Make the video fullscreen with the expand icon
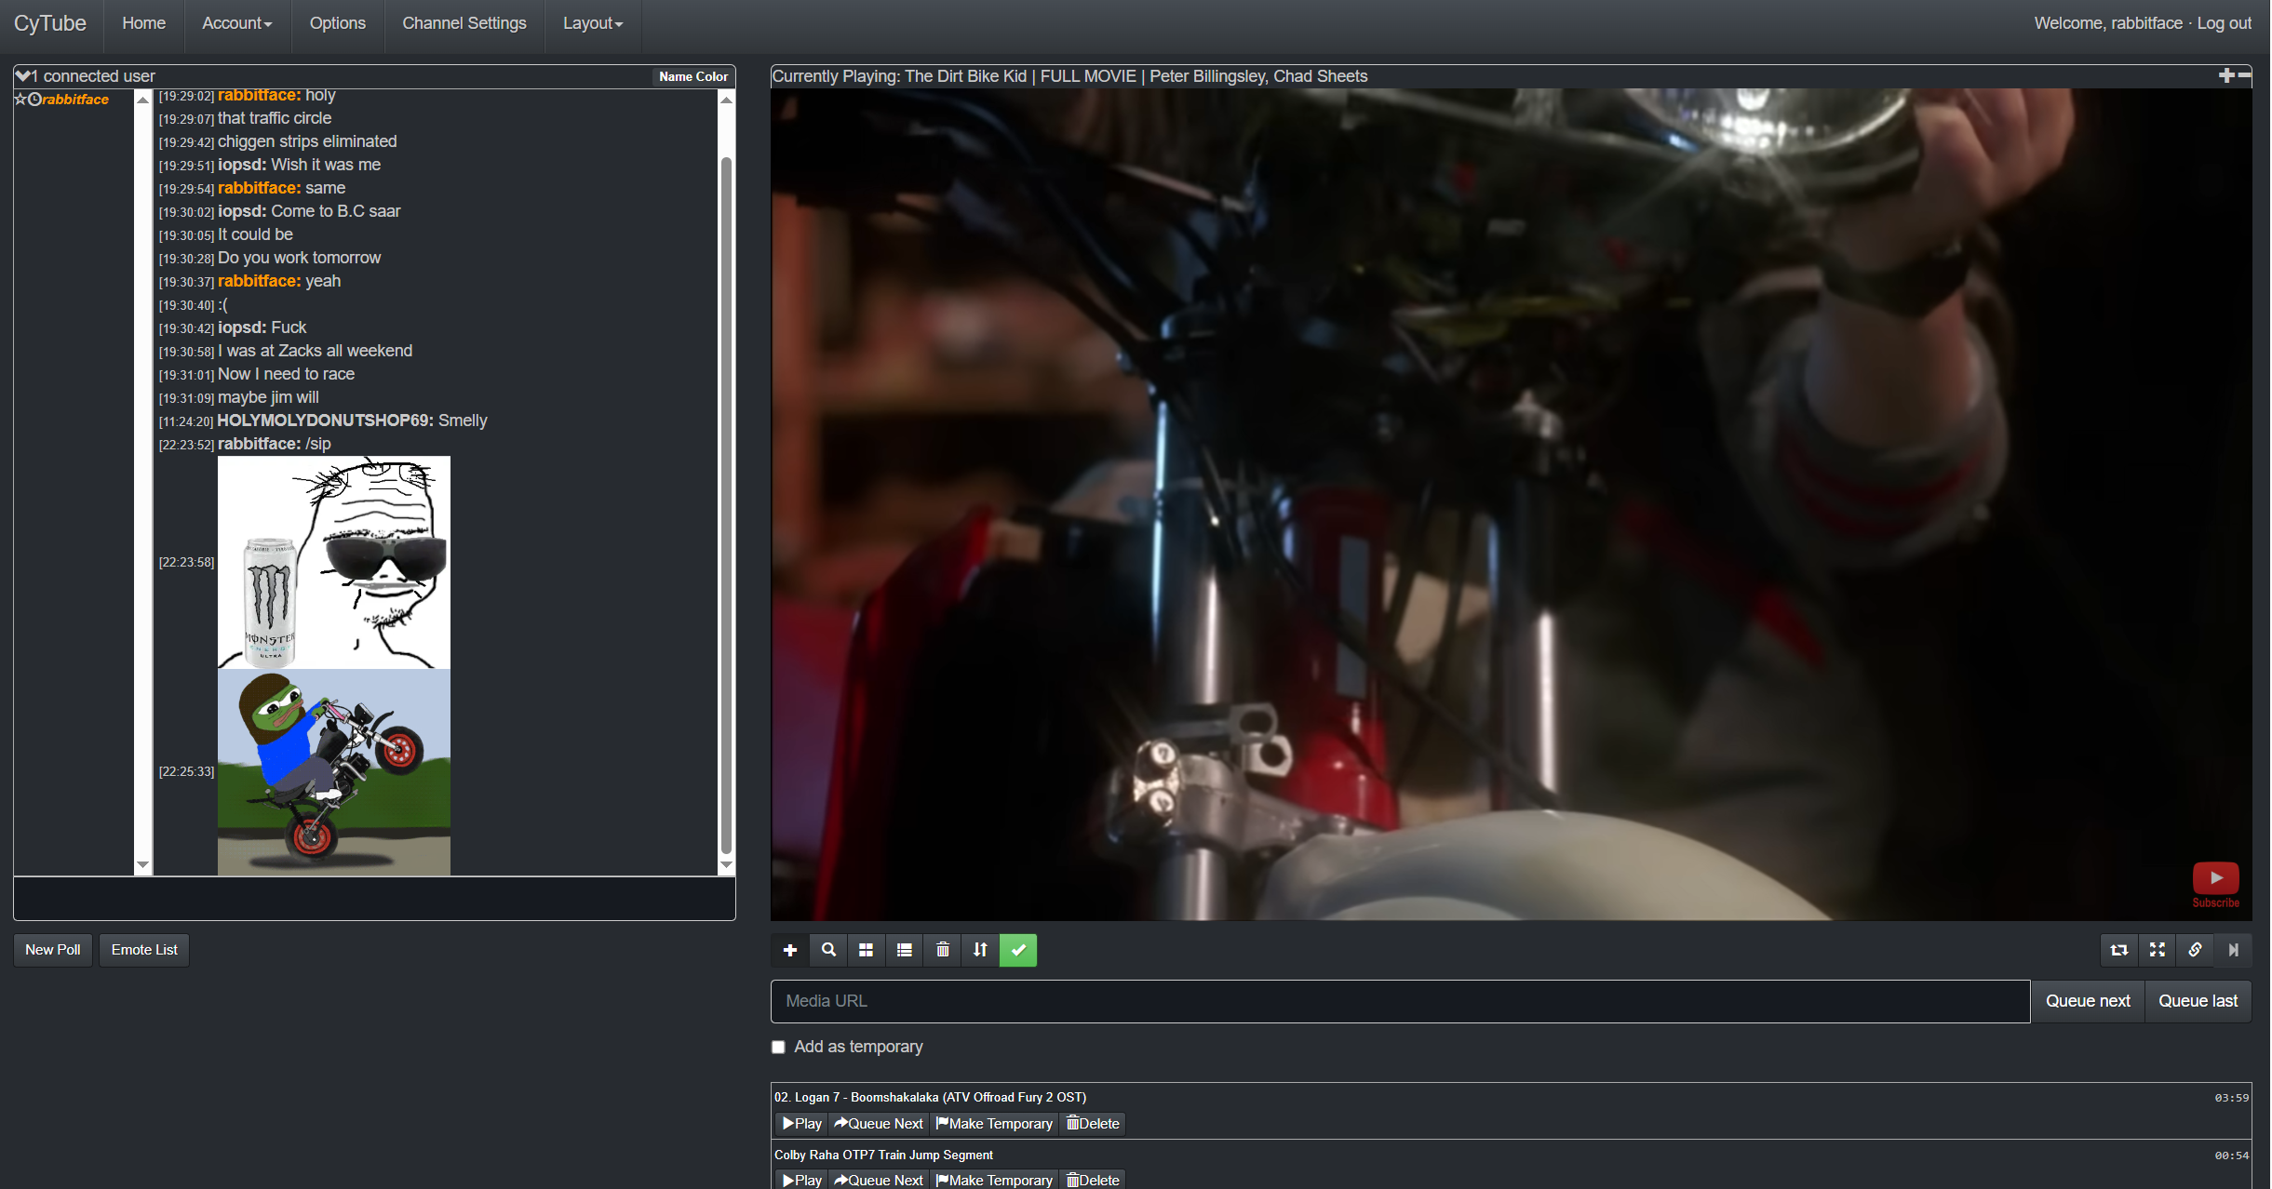This screenshot has width=2272, height=1189. point(2158,950)
